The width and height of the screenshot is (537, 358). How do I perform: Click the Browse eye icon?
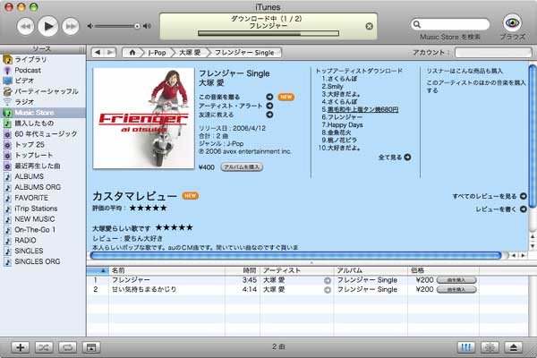(512, 23)
